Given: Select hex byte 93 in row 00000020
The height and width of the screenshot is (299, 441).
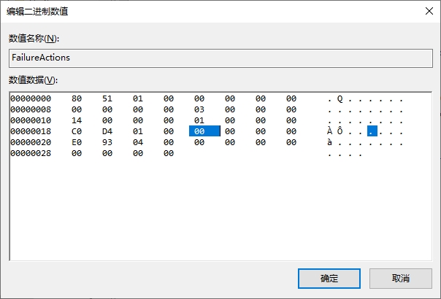Looking at the screenshot, I should (107, 142).
